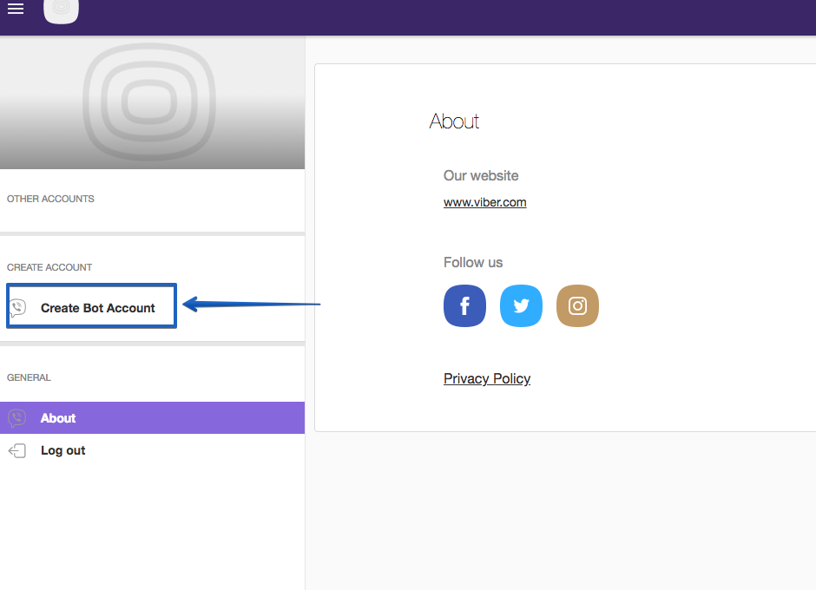
Task: Open the hamburger menu icon
Action: (x=16, y=9)
